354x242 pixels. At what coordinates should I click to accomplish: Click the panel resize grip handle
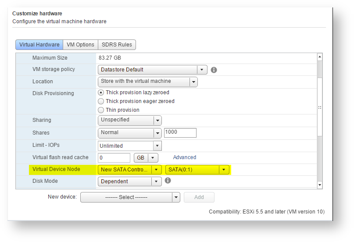[319, 107]
